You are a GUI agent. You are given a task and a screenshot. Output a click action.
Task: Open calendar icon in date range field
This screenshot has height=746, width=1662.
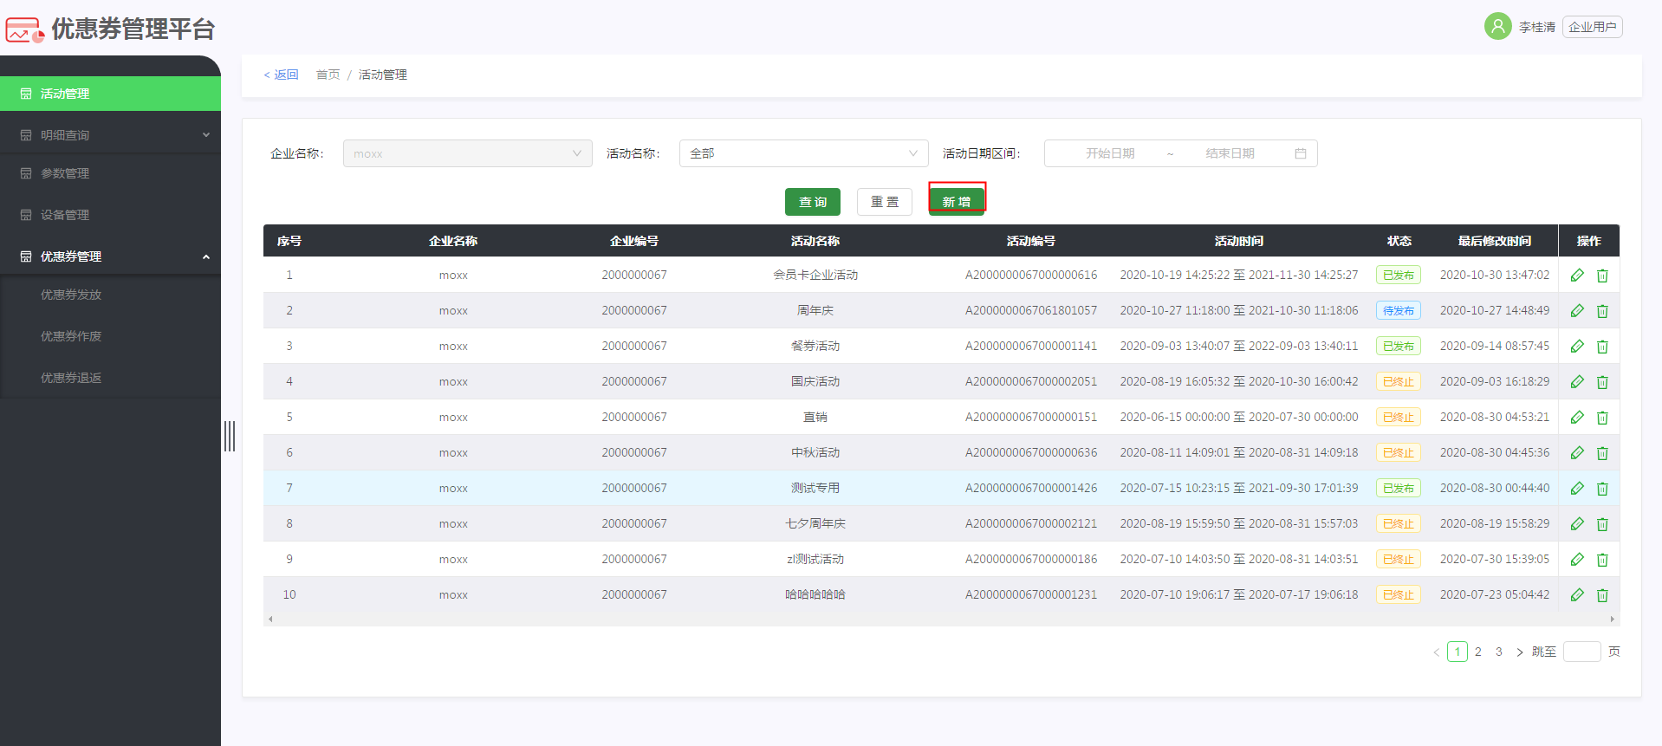(1301, 153)
